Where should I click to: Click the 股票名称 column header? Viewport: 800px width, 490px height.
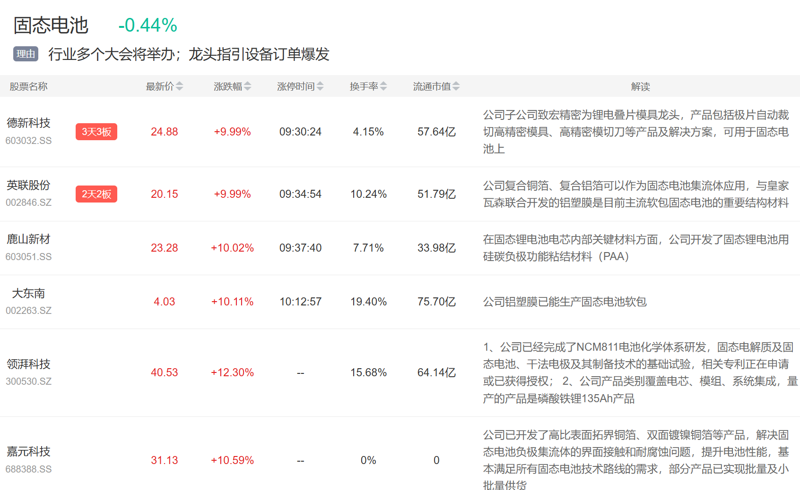(28, 86)
